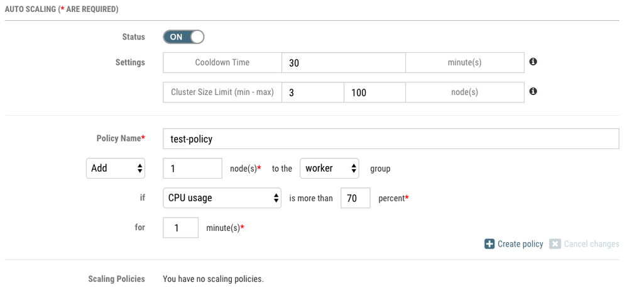Open the worker group dropdown
Image resolution: width=627 pixels, height=295 pixels.
(x=329, y=168)
